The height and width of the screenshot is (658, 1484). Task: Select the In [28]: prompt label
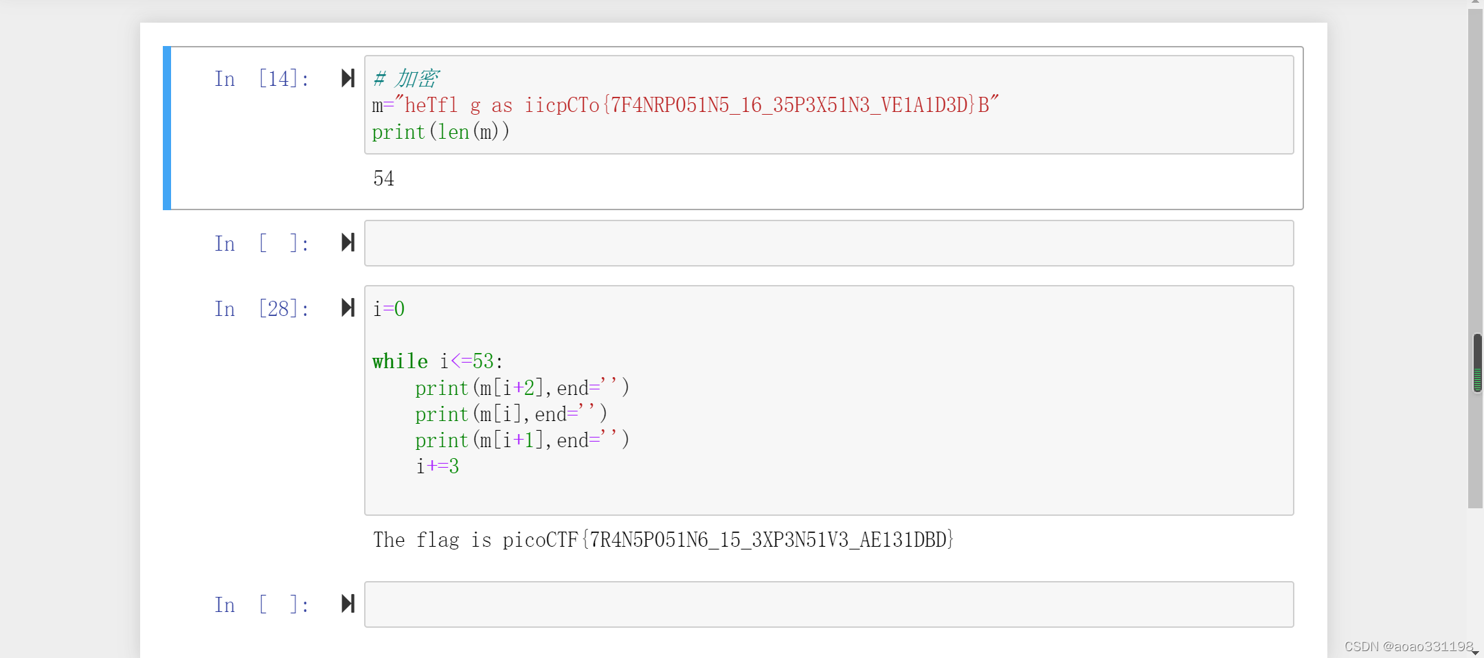pyautogui.click(x=262, y=309)
